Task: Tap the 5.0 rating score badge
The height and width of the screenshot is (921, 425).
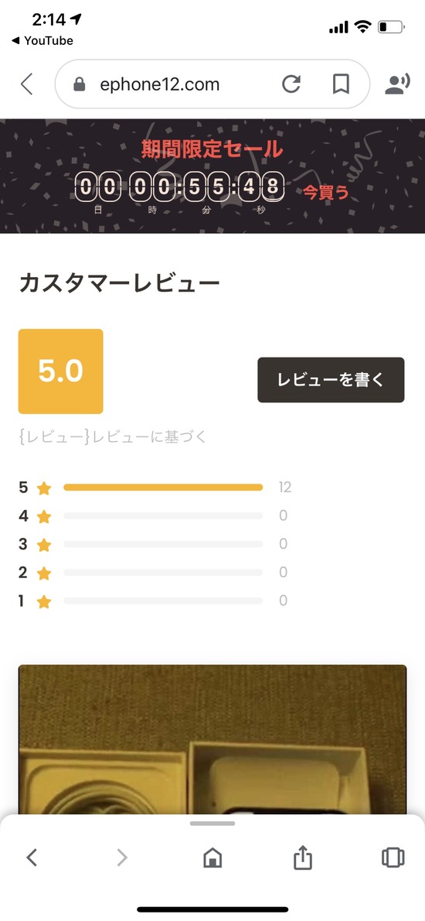Action: point(61,371)
